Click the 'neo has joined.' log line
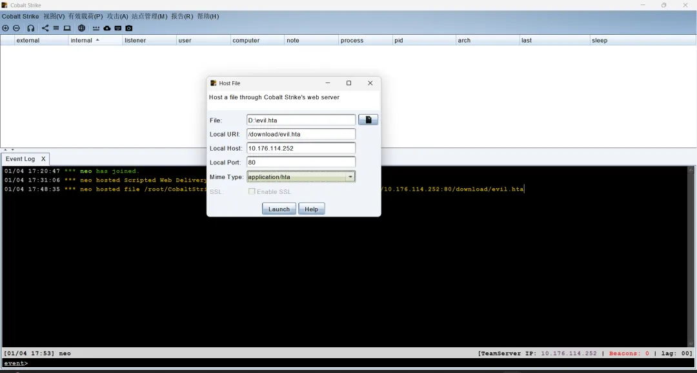 (x=72, y=171)
